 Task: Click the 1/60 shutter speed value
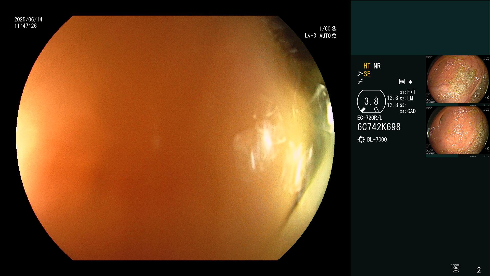tap(325, 29)
